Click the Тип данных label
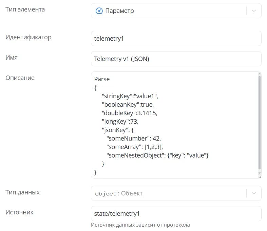The height and width of the screenshot is (231, 267). pos(22,192)
